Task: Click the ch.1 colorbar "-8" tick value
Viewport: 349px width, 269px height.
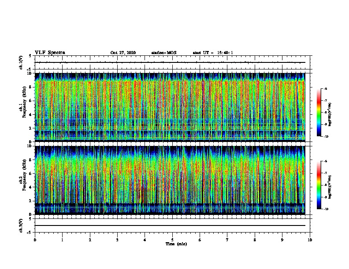Action: pyautogui.click(x=325, y=113)
